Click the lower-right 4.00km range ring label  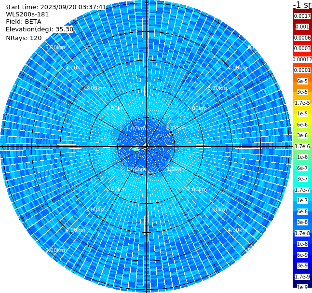click(237, 230)
